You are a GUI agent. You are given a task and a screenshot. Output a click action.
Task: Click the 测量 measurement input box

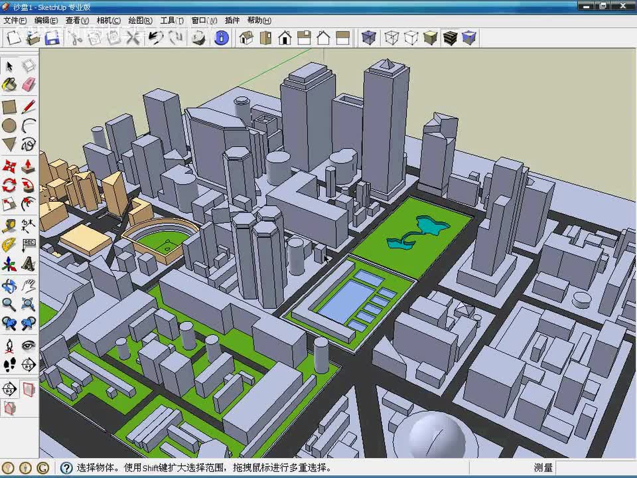point(595,468)
